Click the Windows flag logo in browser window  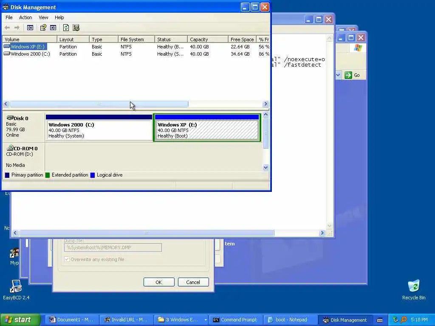[358, 48]
